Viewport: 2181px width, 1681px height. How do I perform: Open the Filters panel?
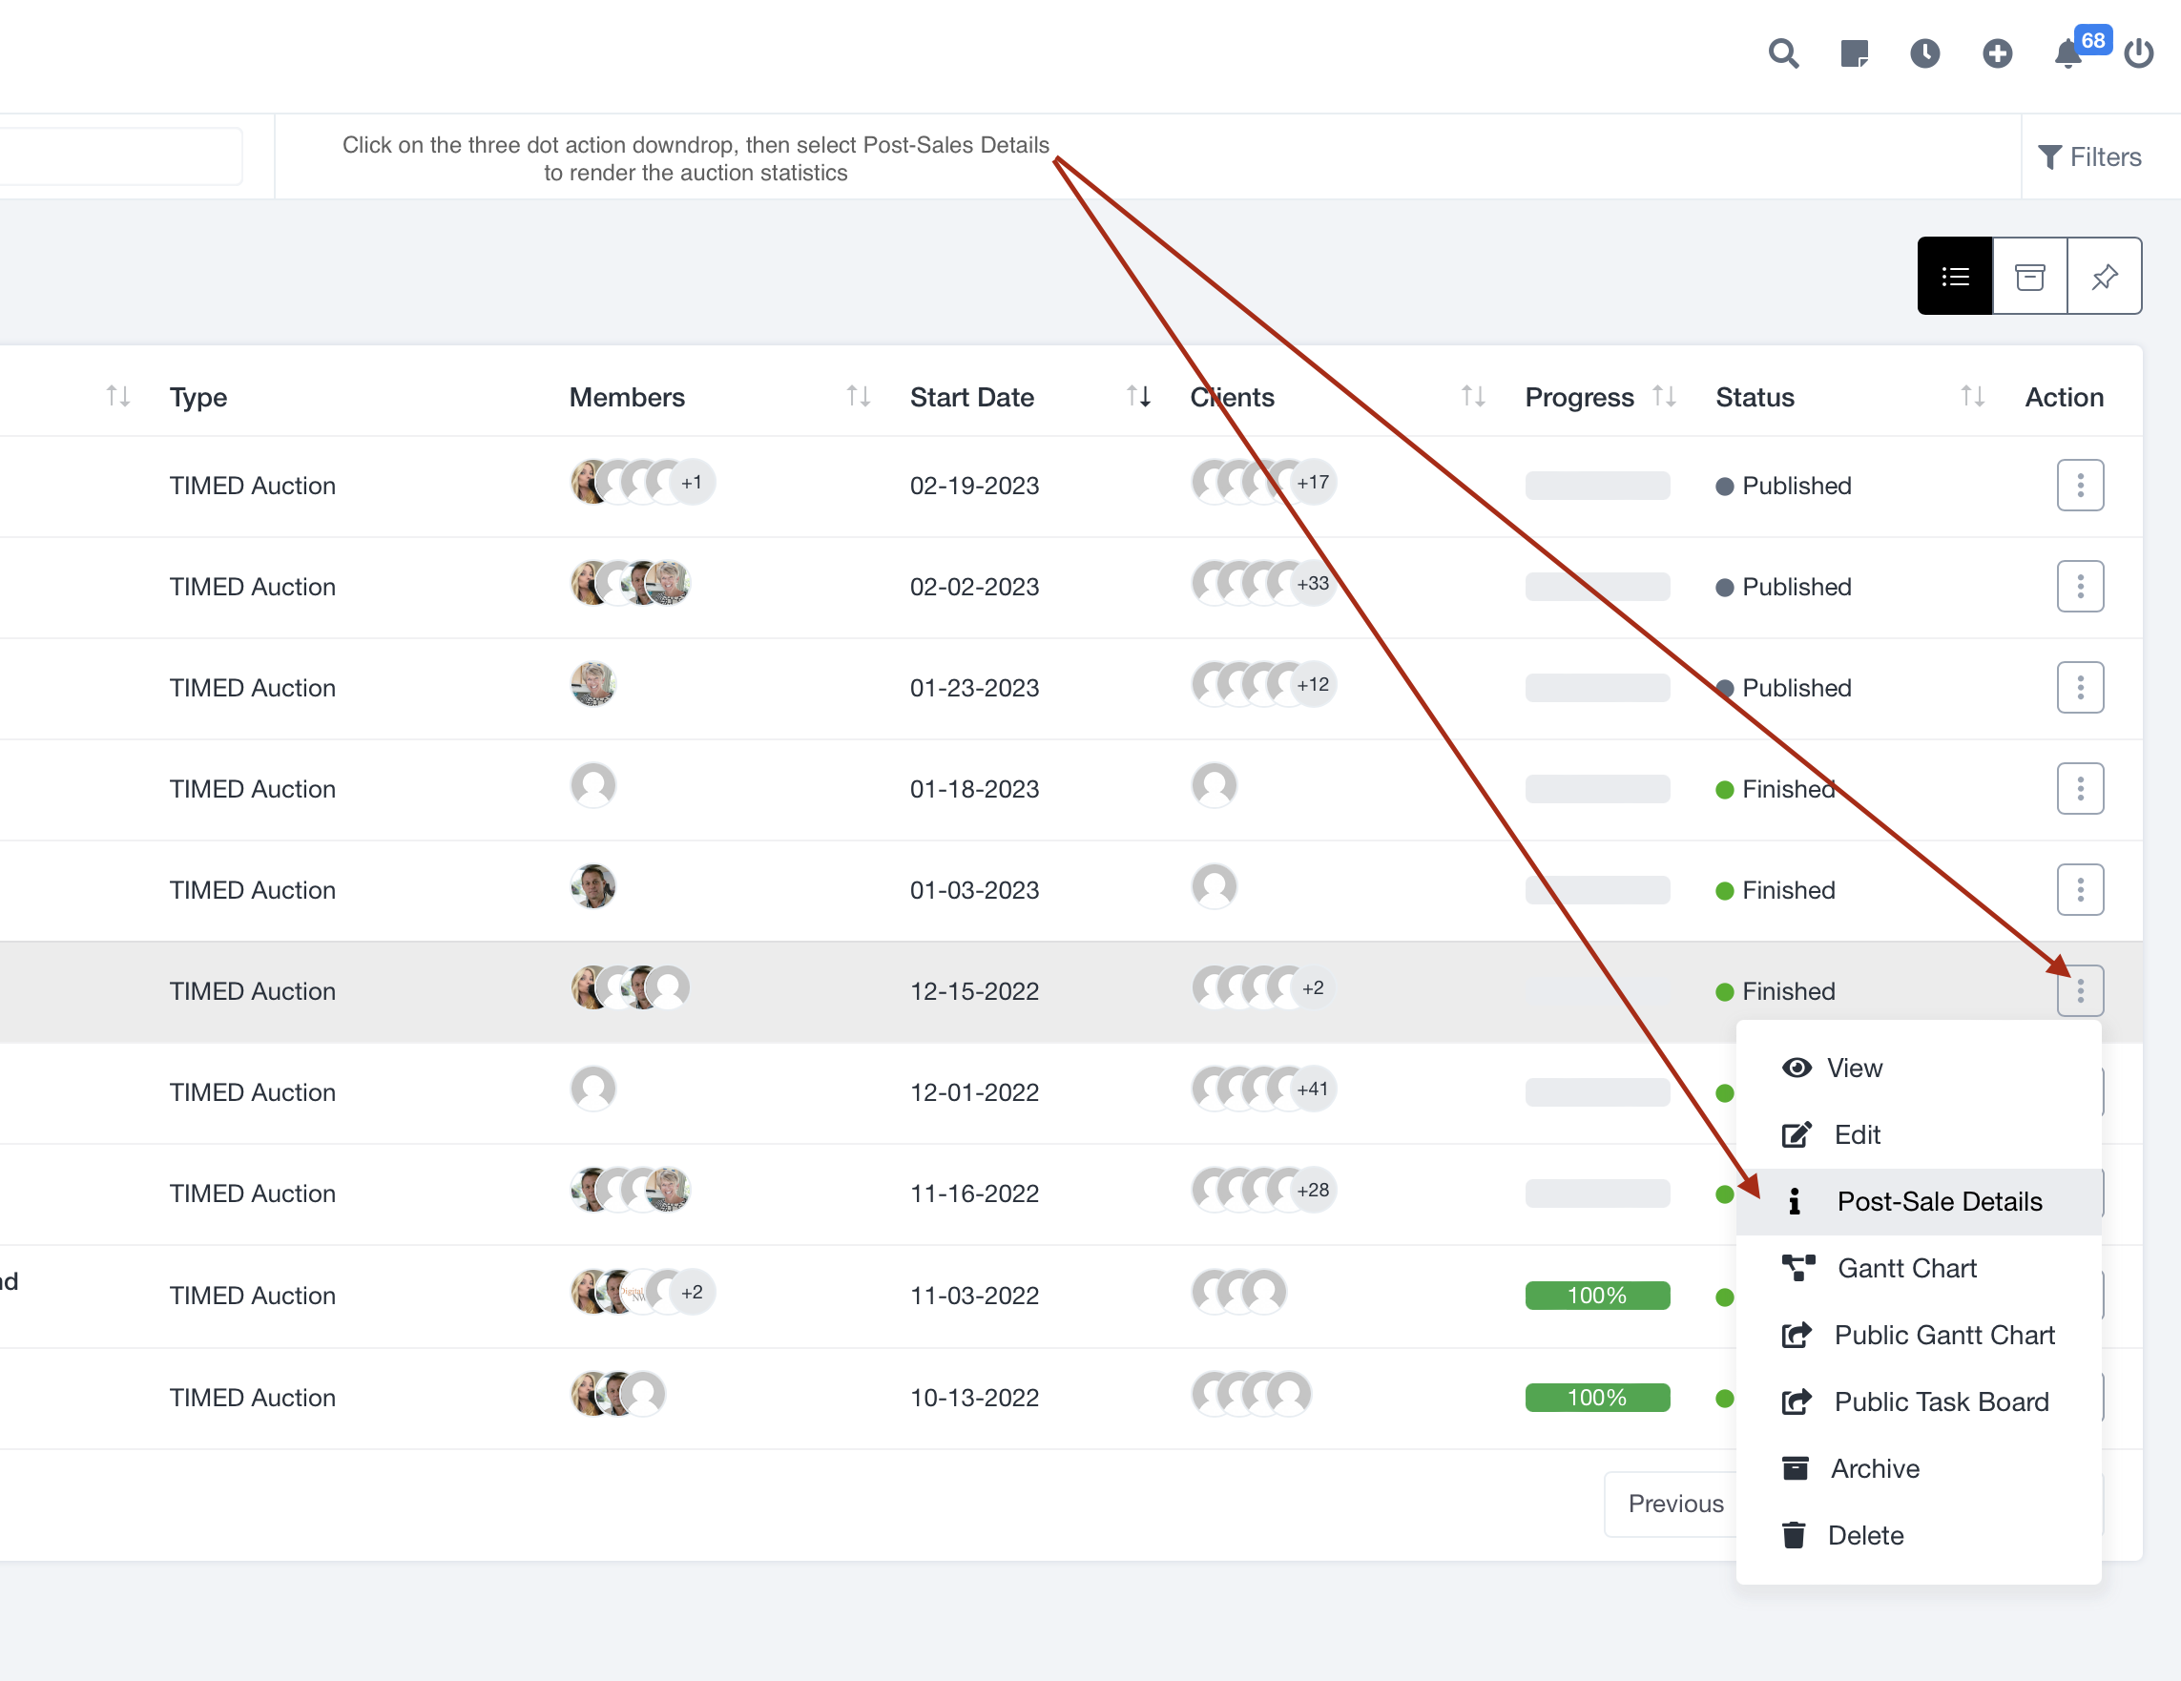[x=2089, y=156]
